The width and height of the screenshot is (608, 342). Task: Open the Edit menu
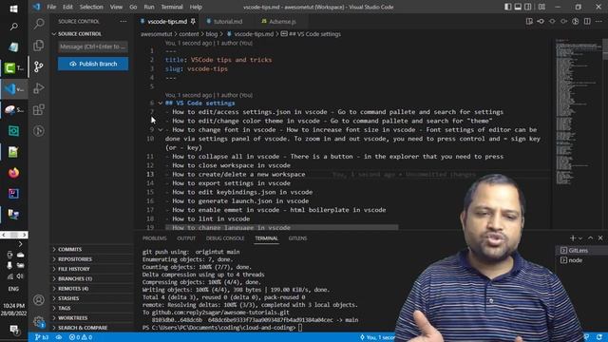tap(67, 7)
